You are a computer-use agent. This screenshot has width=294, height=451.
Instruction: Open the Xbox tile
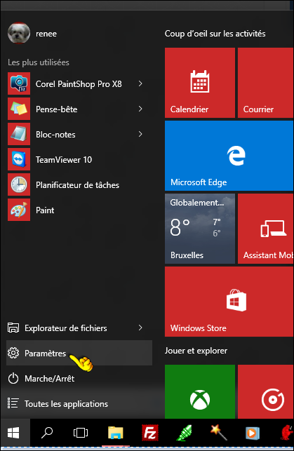pos(200,392)
